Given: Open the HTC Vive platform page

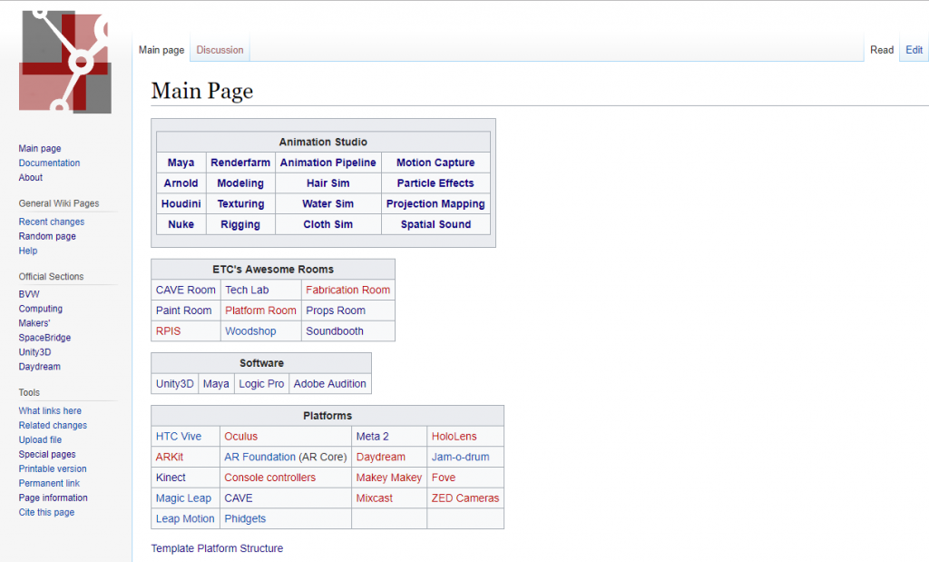Looking at the screenshot, I should [x=179, y=437].
